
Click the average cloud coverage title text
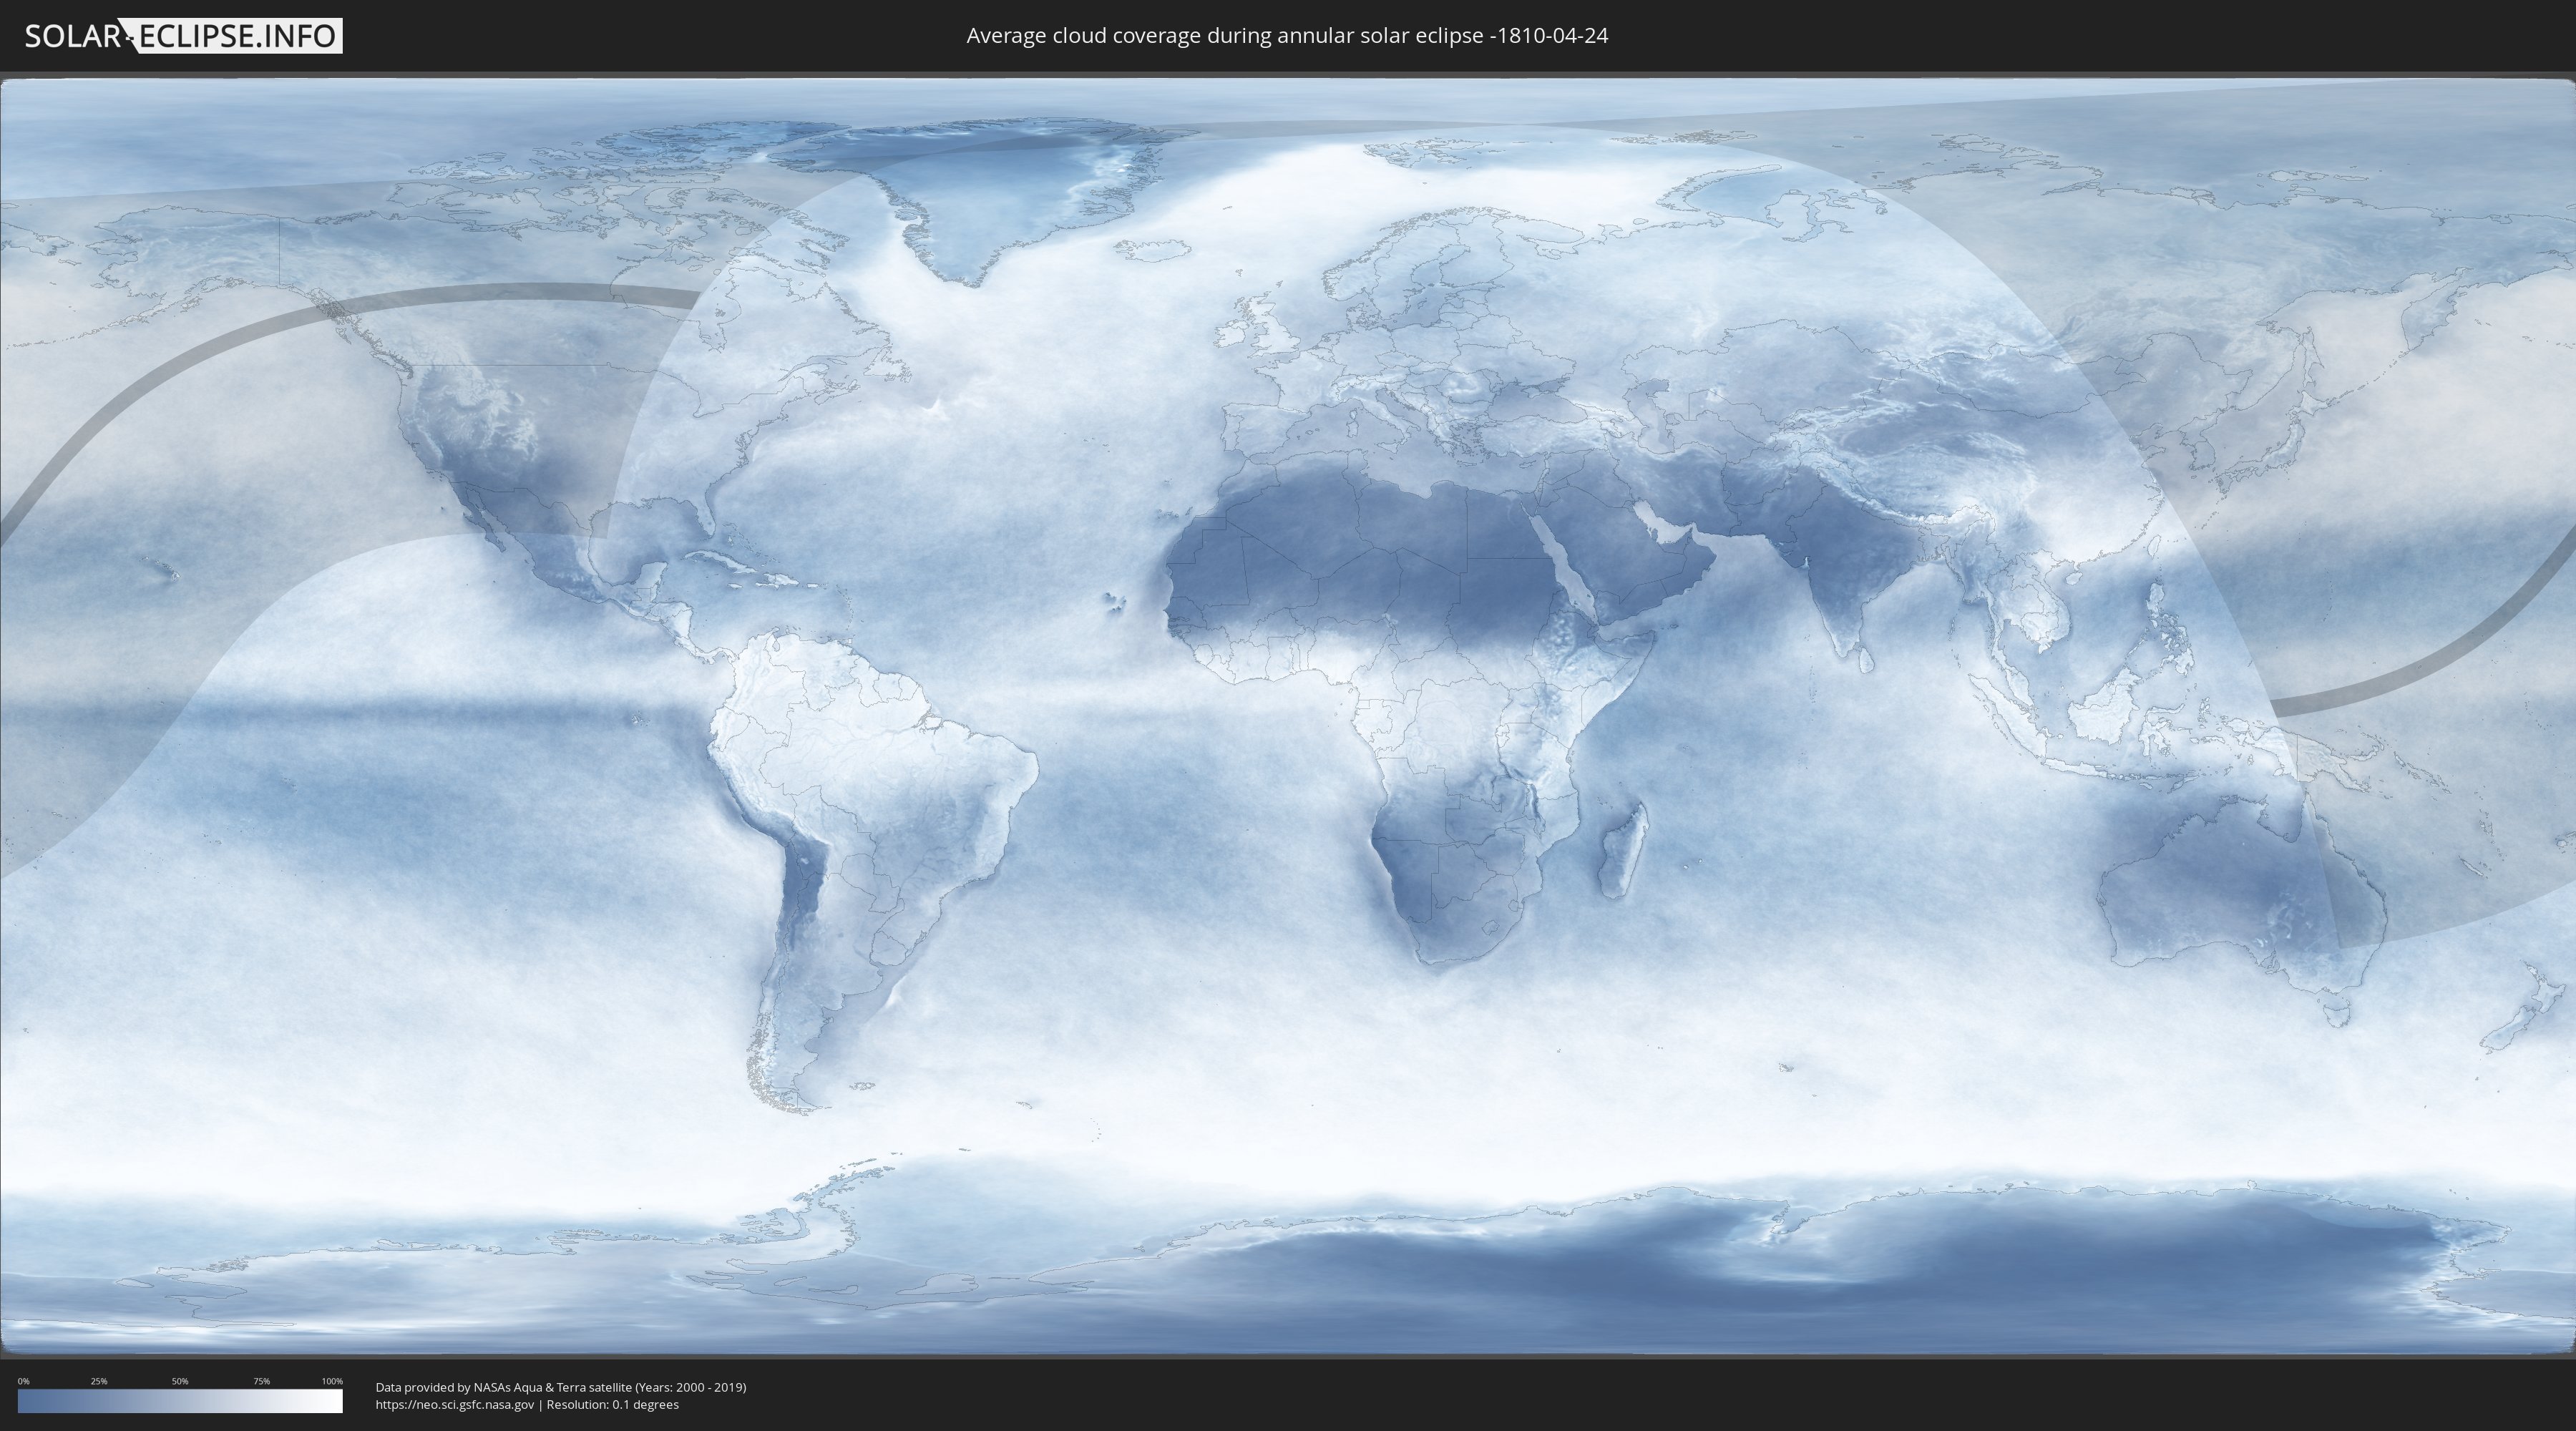[x=1287, y=36]
